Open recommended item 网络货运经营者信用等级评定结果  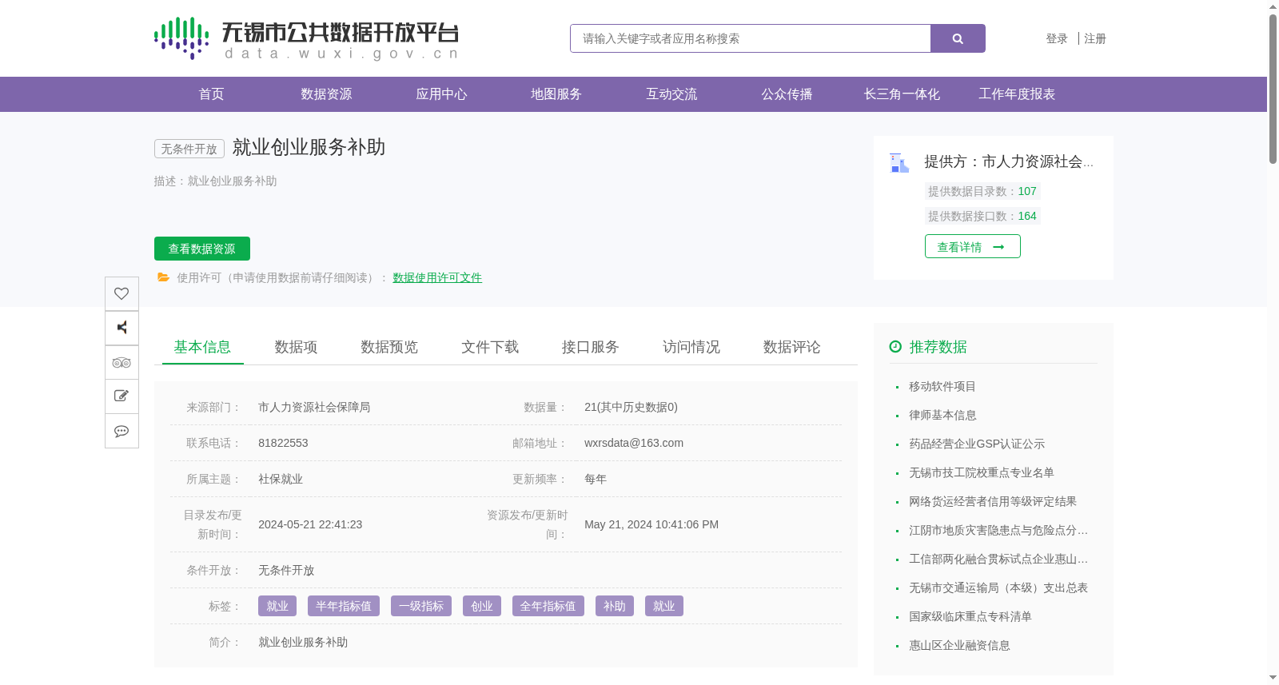pyautogui.click(x=993, y=501)
